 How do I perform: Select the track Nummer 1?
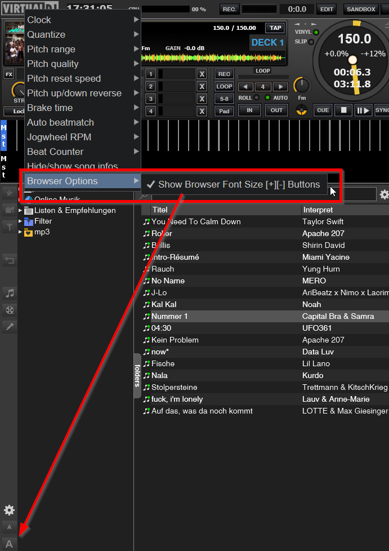(x=265, y=316)
